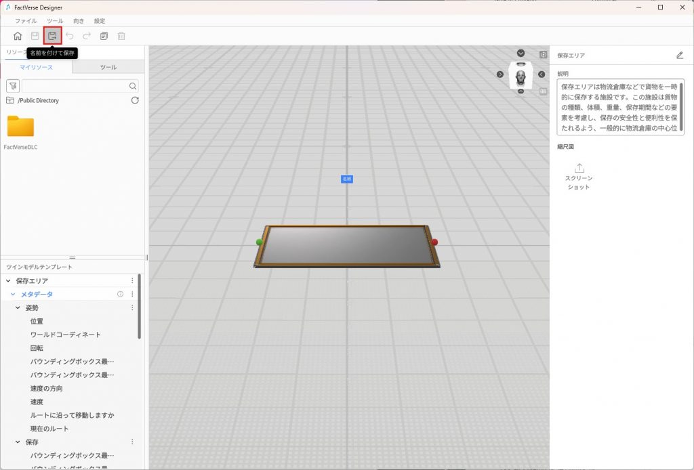This screenshot has height=470, width=694.
Task: Toggle the grid display icon below the view cube
Action: pyautogui.click(x=544, y=91)
